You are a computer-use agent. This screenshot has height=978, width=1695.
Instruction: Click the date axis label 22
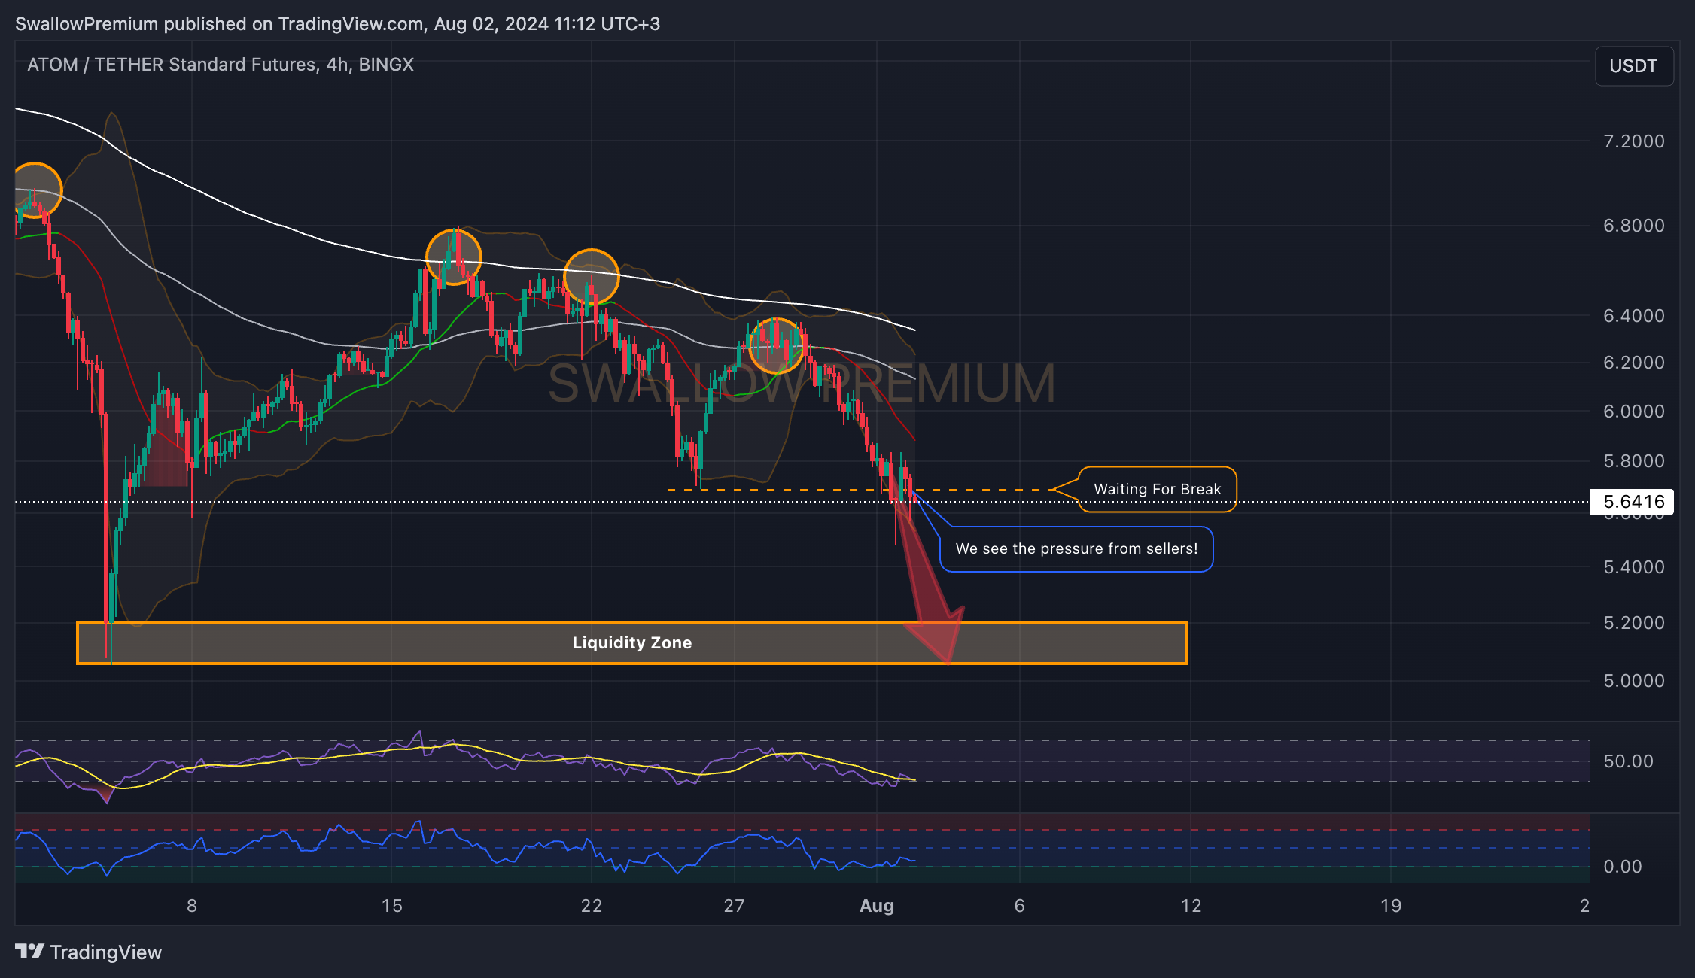click(592, 906)
